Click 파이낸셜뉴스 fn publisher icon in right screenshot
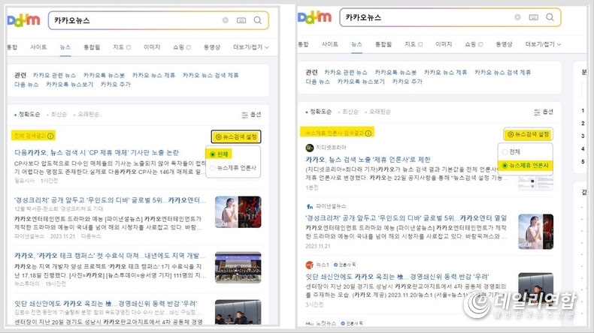Screen dimensions: 594x333 click(x=310, y=206)
